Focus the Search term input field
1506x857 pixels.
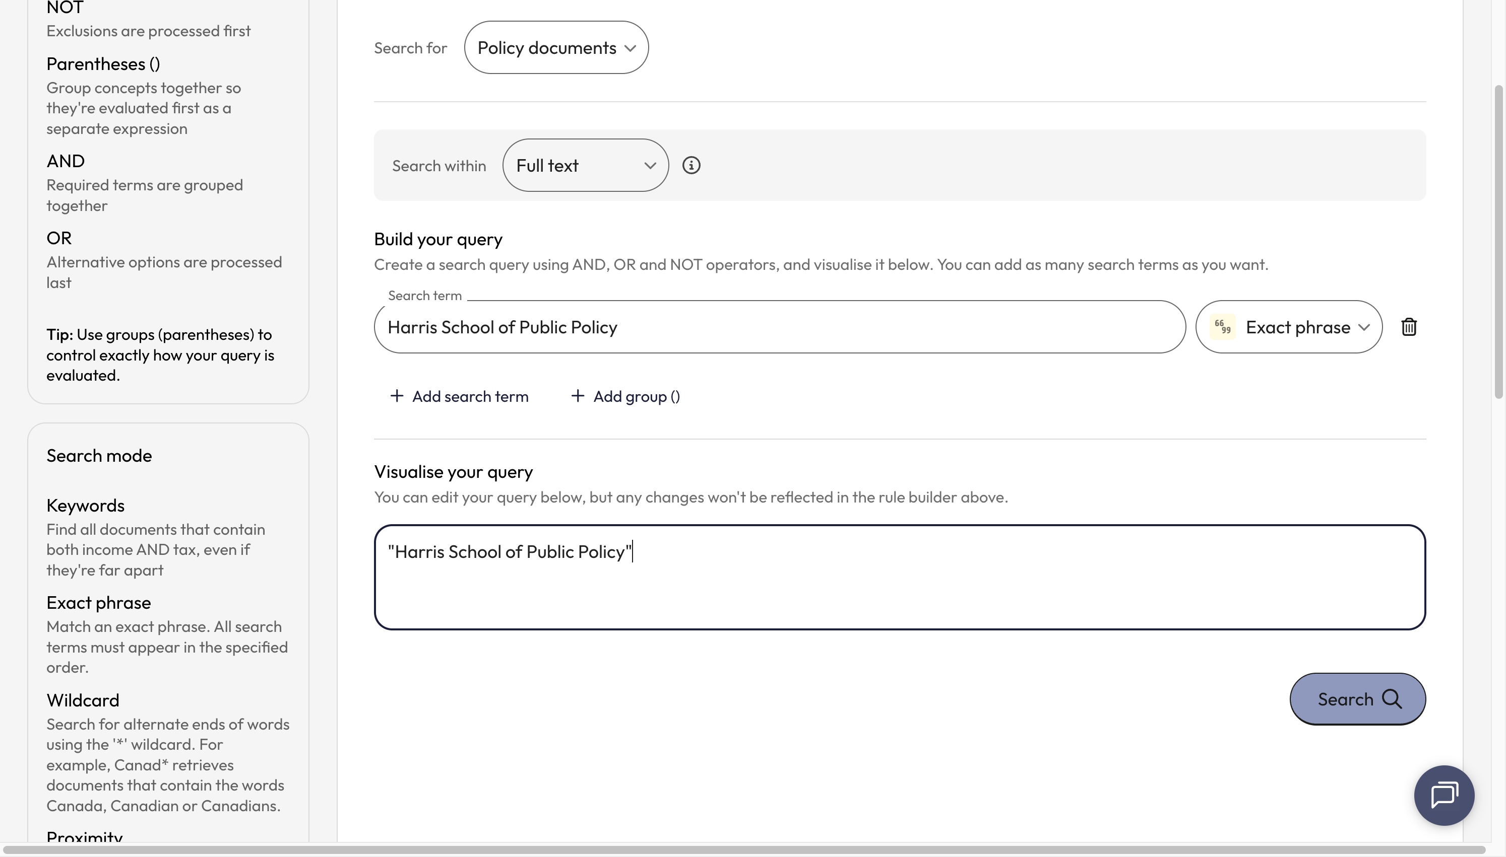(779, 327)
